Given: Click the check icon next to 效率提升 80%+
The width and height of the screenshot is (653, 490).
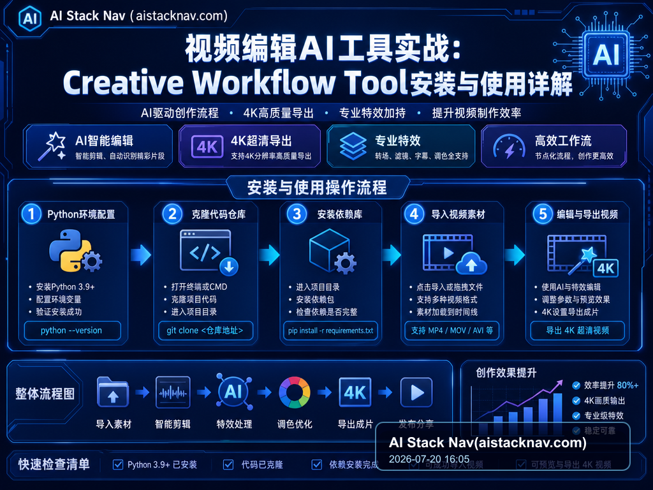Looking at the screenshot, I should click(576, 385).
